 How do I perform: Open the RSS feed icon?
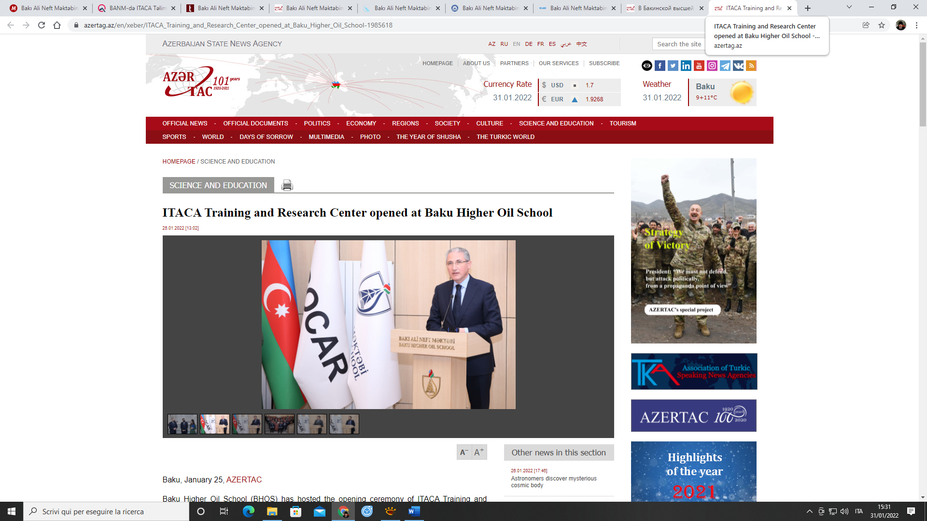[751, 66]
